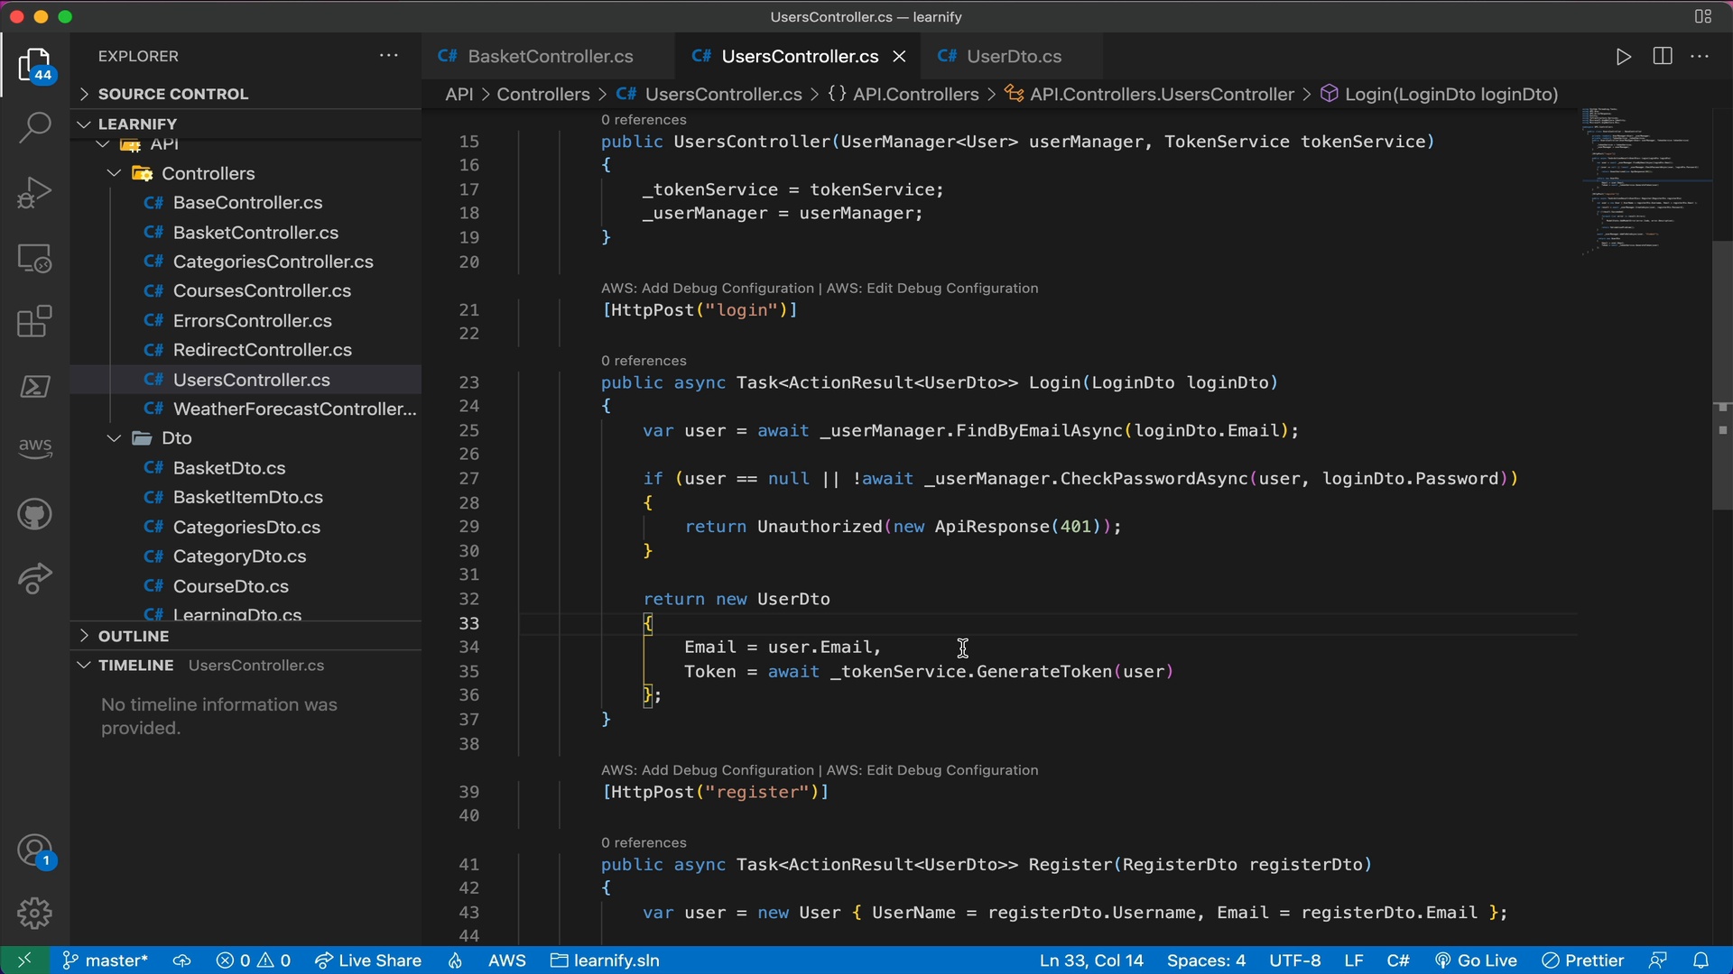Click the UTF-8 encoding in status bar
This screenshot has width=1733, height=974.
pos(1296,960)
